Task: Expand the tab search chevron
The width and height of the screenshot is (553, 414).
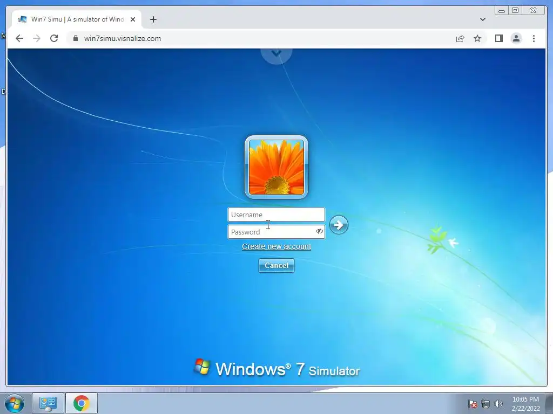Action: [483, 19]
